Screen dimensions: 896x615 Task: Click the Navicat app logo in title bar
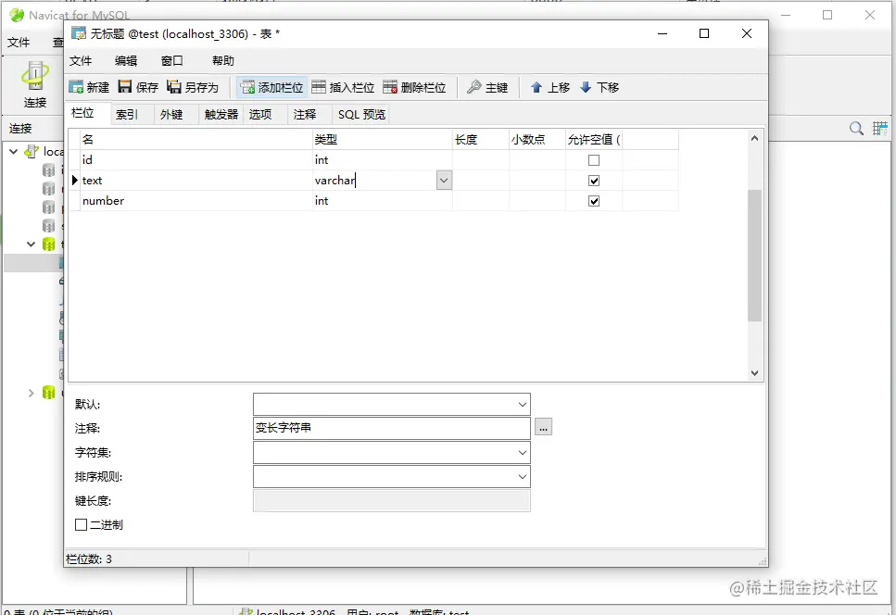pos(17,15)
